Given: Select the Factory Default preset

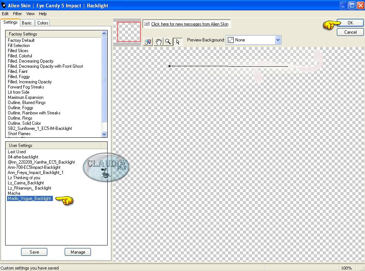Looking at the screenshot, I should point(21,40).
